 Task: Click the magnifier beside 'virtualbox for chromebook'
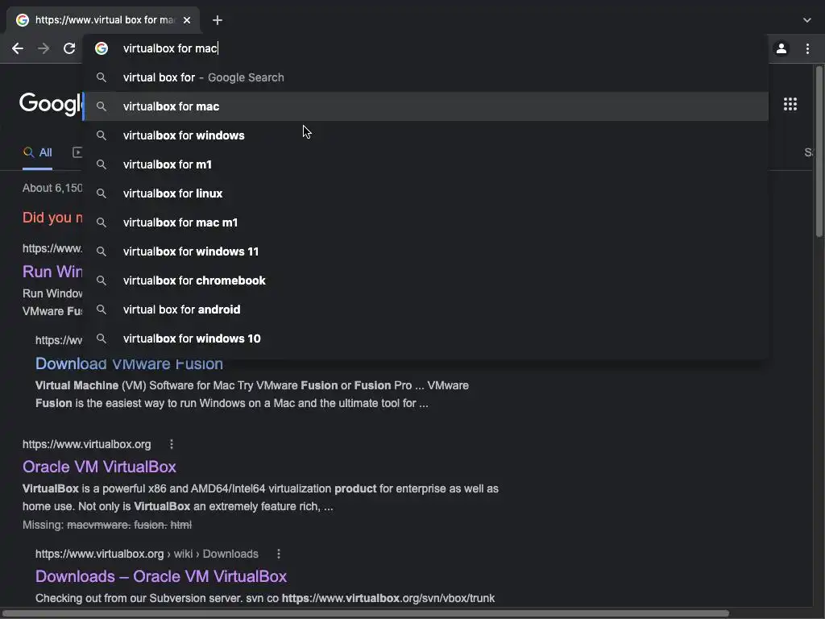pos(102,280)
